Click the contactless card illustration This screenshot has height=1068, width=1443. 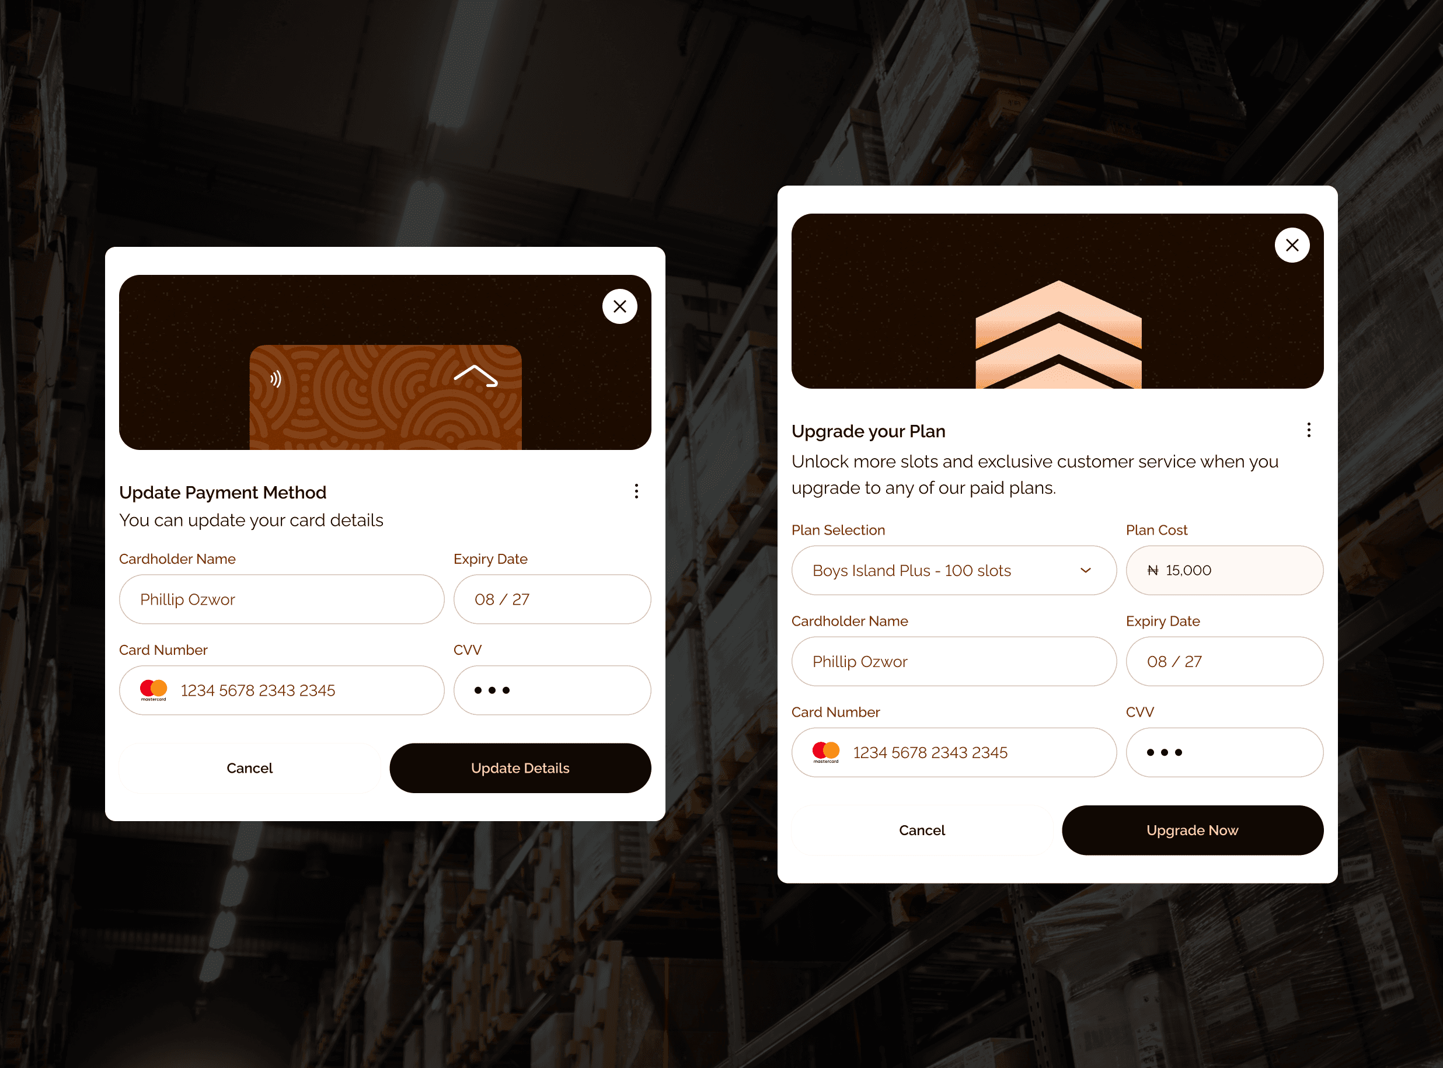385,397
